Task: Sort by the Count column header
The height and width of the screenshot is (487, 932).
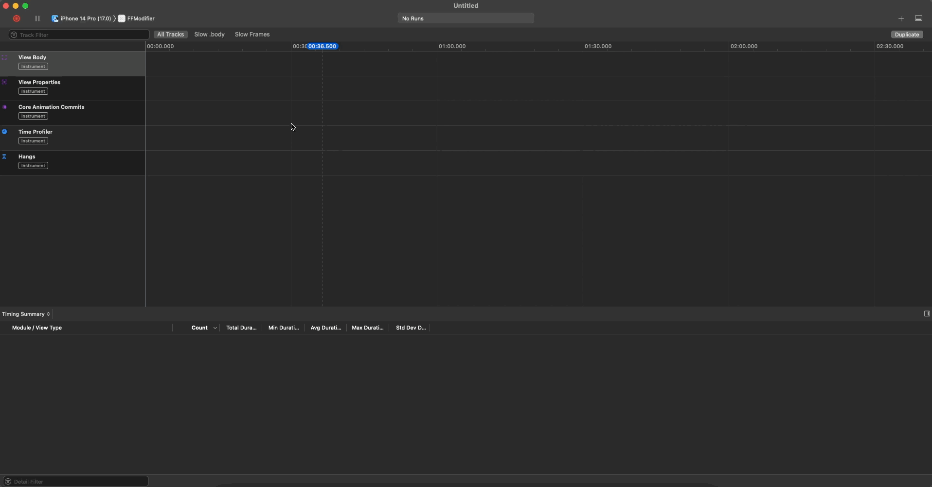Action: pos(199,328)
